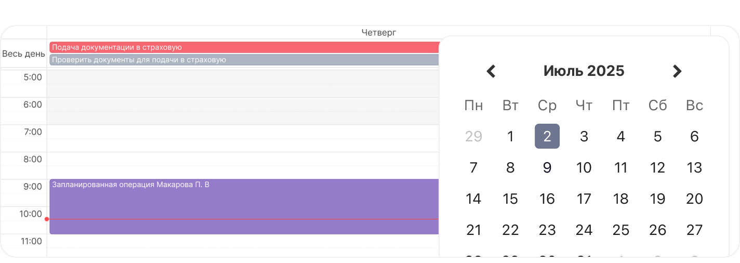This screenshot has width=740, height=263.
Task: Select July 24 in the date picker
Action: pyautogui.click(x=584, y=230)
